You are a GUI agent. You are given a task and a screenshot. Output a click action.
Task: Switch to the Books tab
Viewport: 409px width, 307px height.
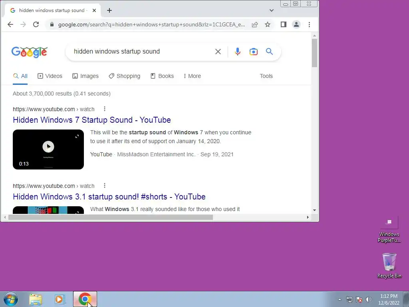[x=162, y=76]
